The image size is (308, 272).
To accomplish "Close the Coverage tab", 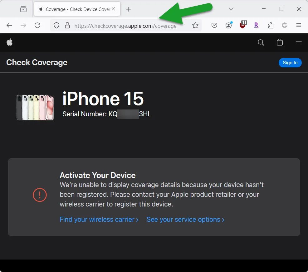I will (114, 9).
